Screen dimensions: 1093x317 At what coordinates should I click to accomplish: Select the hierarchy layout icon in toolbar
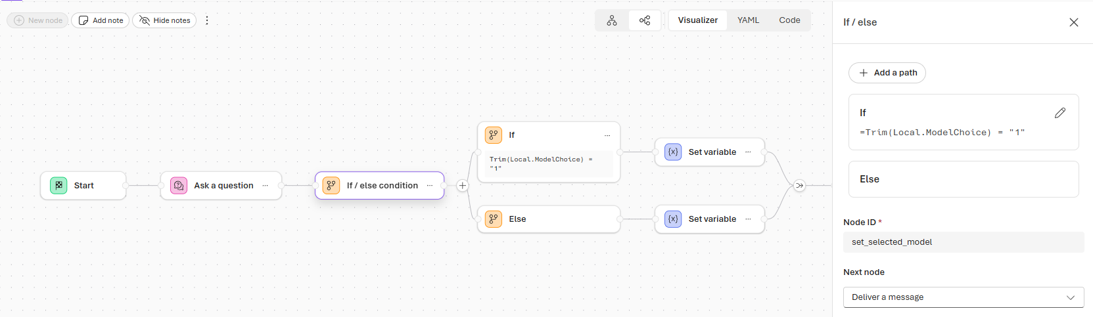coord(612,20)
